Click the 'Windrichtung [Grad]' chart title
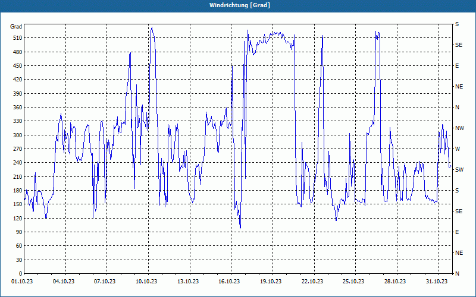The height and width of the screenshot is (297, 476). click(x=240, y=5)
